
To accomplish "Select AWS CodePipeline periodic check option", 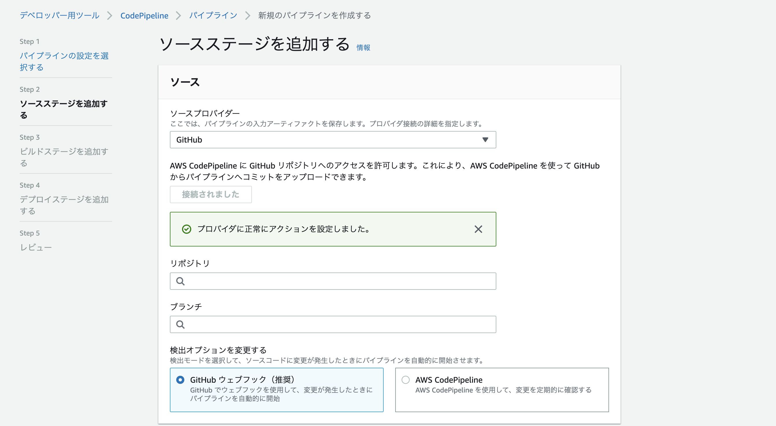I will coord(405,380).
